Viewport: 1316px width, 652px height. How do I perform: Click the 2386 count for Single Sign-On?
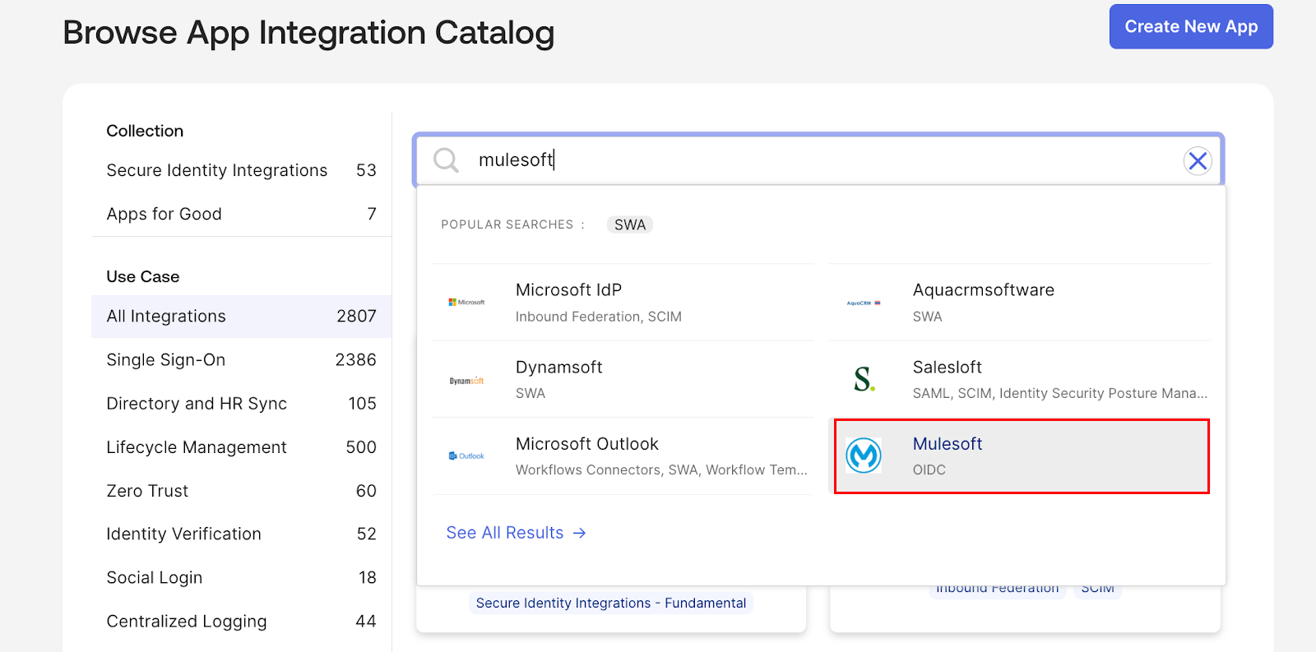pos(356,360)
